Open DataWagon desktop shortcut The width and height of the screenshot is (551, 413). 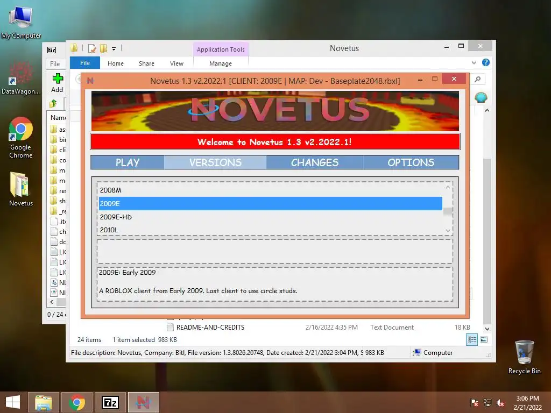(x=21, y=78)
